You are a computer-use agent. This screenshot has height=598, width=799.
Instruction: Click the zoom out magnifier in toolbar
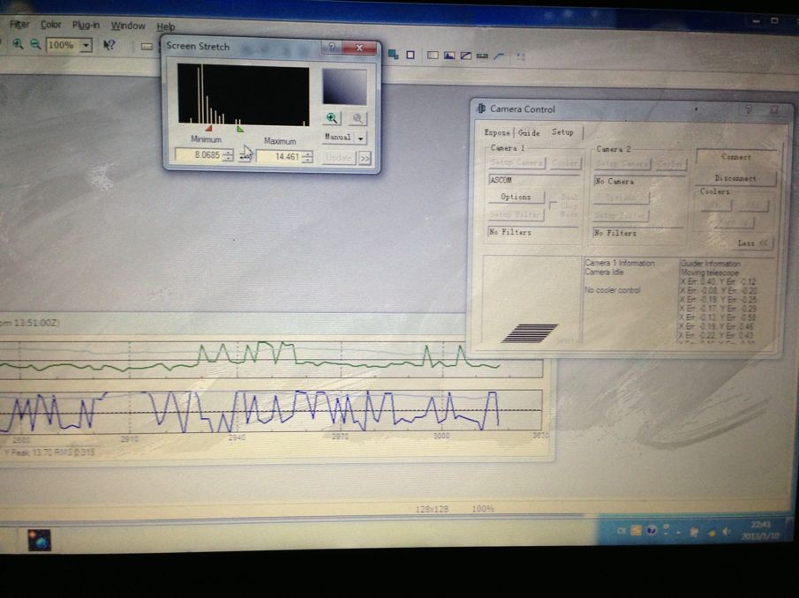click(35, 44)
